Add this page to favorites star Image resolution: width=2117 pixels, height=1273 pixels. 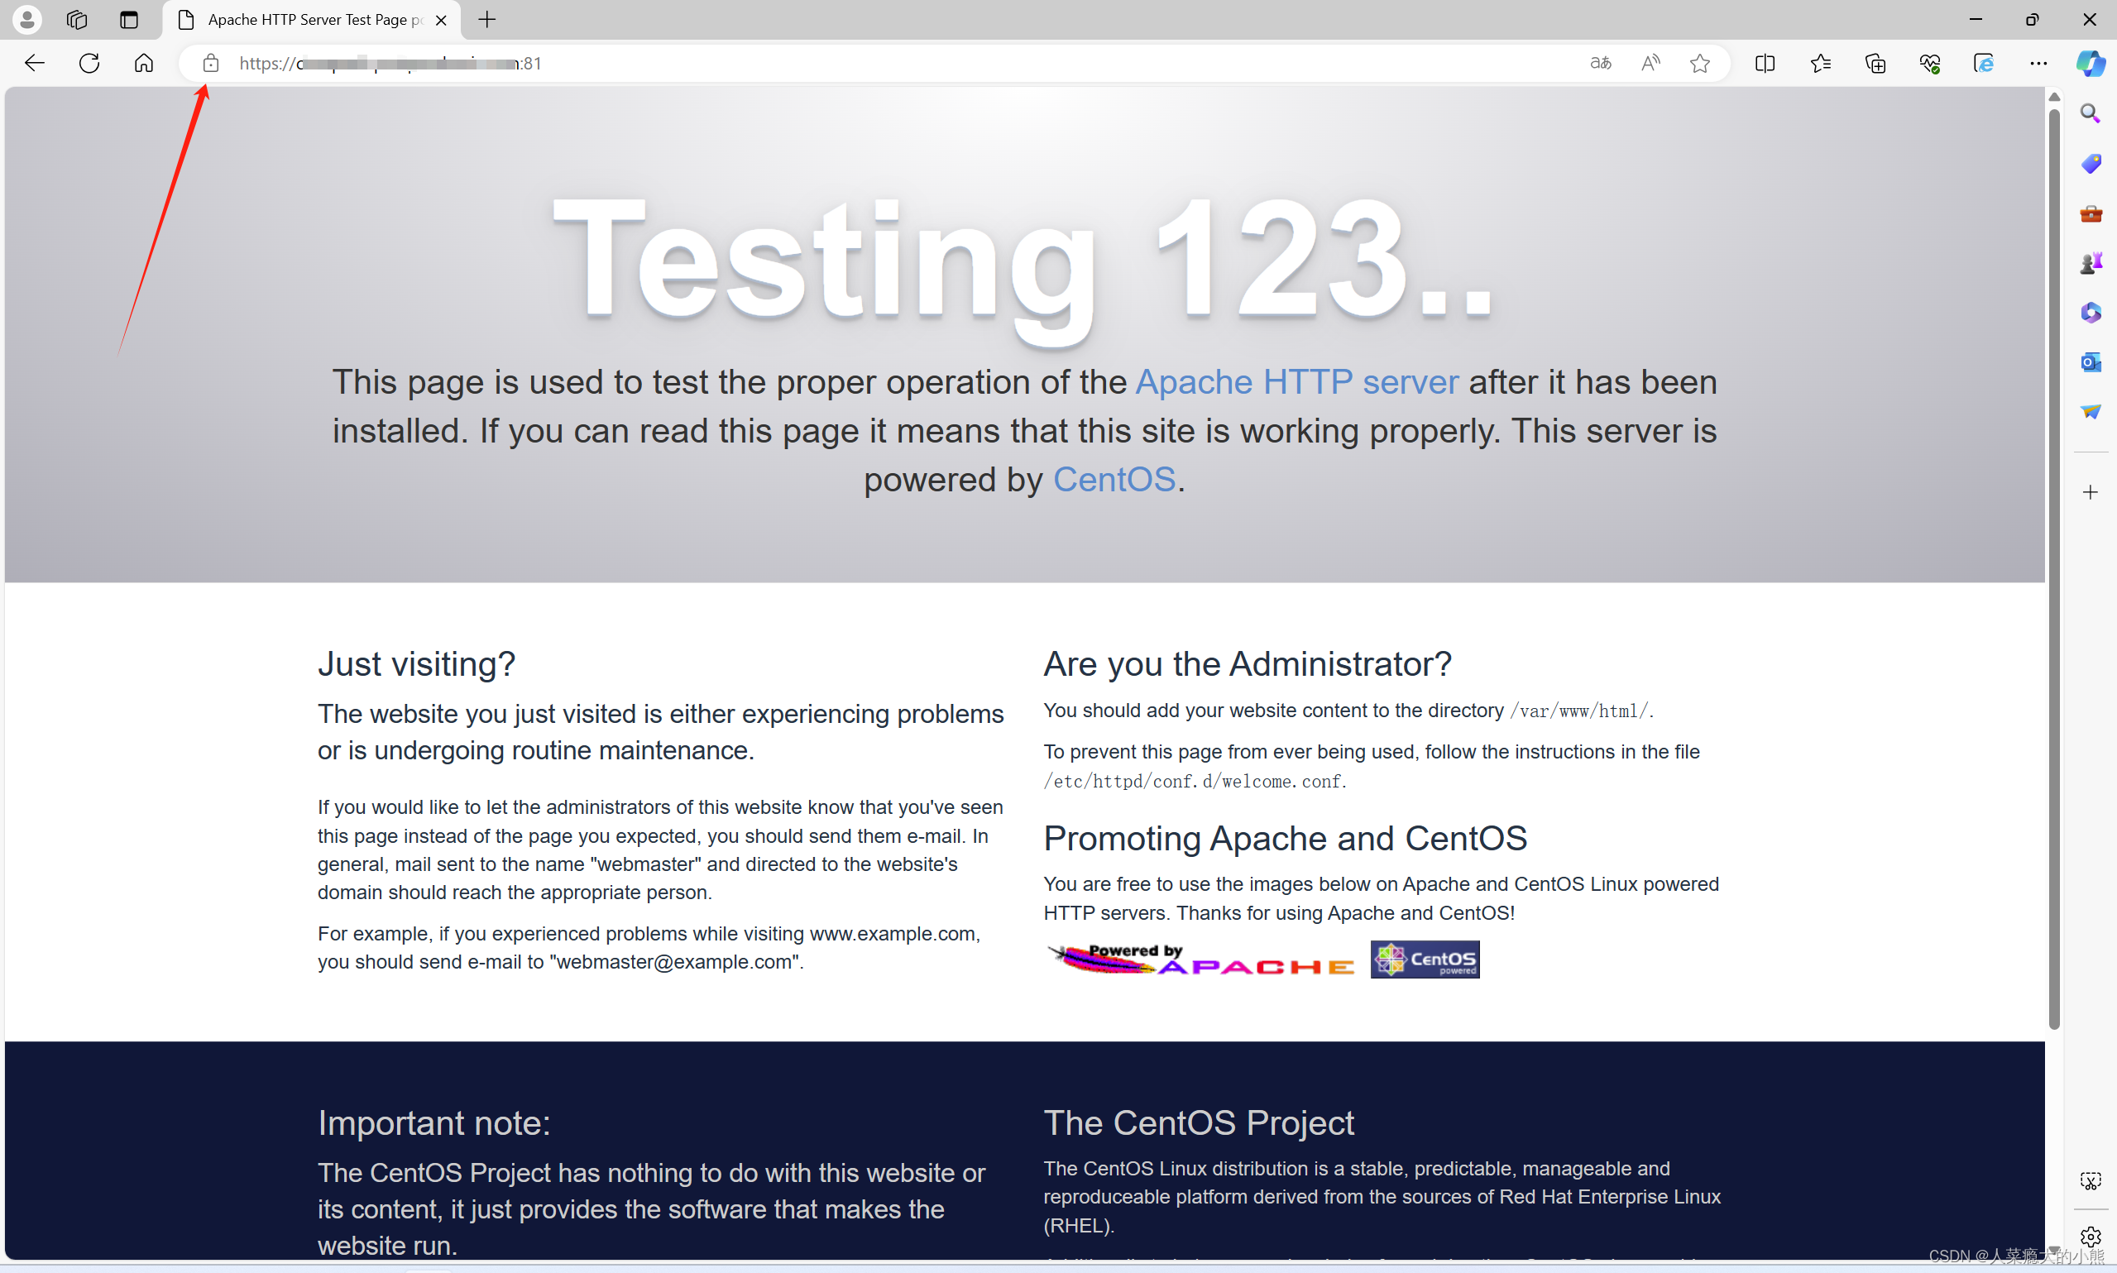(x=1699, y=64)
